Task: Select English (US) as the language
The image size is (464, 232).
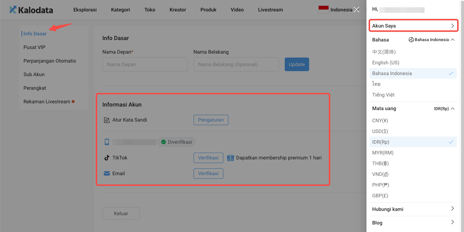Action: point(385,62)
